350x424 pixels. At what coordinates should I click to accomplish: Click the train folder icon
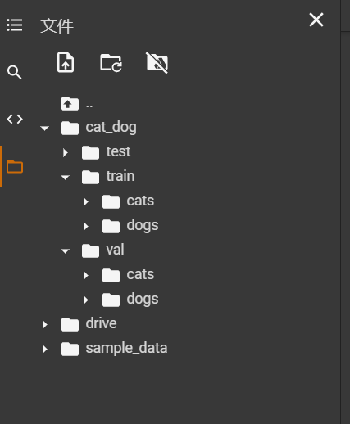pos(90,177)
